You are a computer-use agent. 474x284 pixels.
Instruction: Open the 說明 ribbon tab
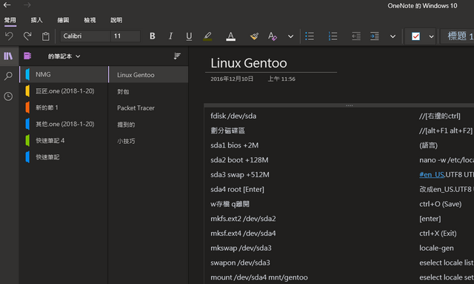[x=116, y=20]
